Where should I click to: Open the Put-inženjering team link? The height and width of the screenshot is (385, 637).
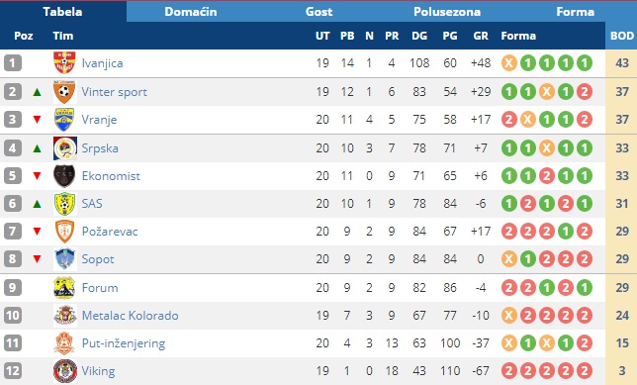click(x=124, y=343)
